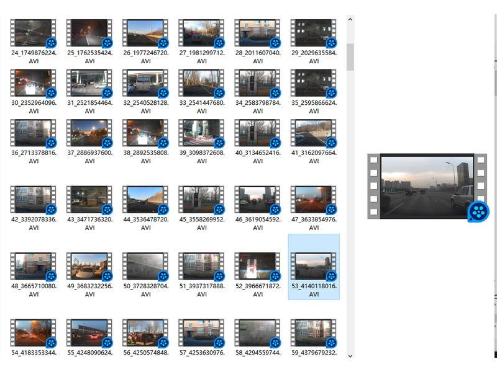The height and width of the screenshot is (372, 497).
Task: Select the 36_2713378816.AVI icon
Action: point(34,133)
